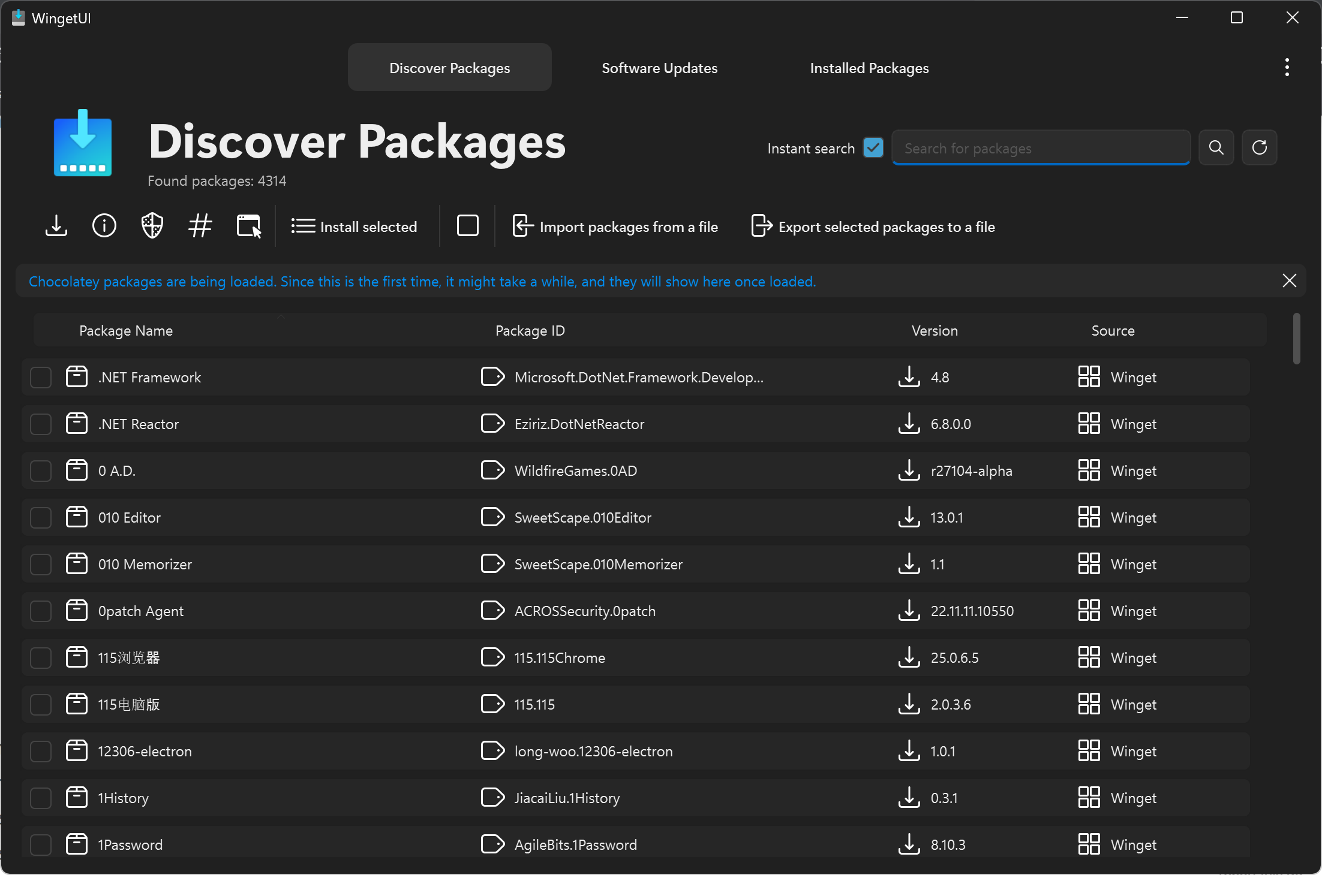Screen dimensions: 1322x875
Task: Click the interactive installation window icon
Action: click(x=249, y=226)
